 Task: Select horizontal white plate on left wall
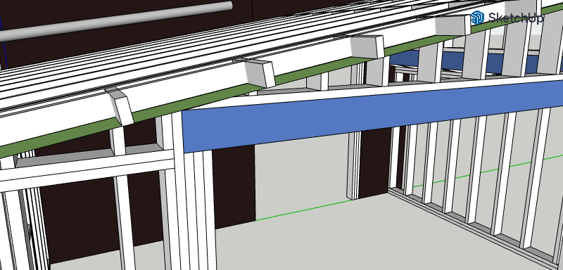click(x=86, y=171)
